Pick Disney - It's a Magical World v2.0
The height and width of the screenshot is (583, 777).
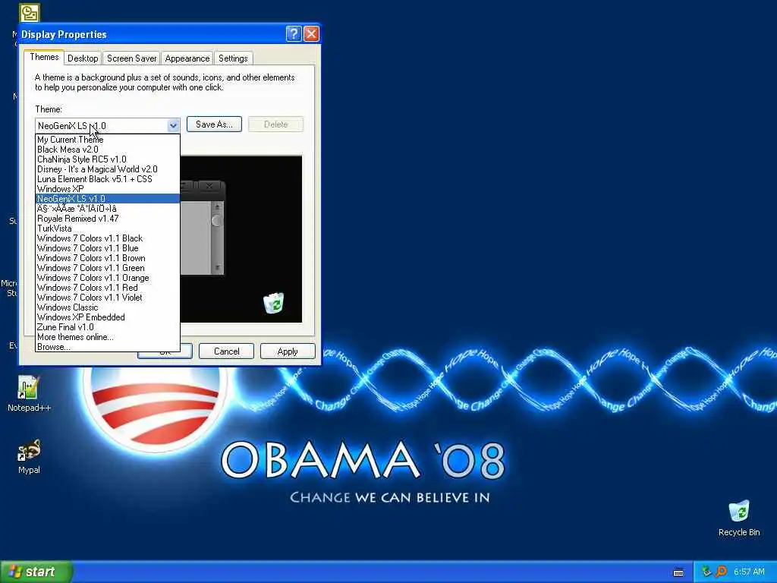coord(108,169)
